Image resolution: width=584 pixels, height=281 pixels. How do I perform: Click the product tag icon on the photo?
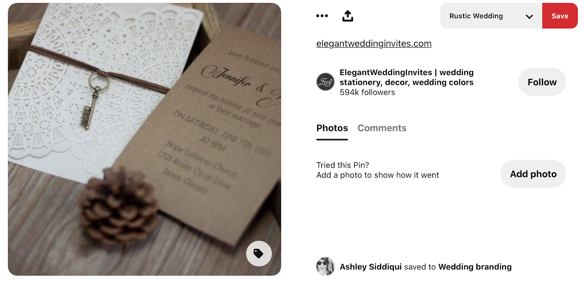(259, 253)
